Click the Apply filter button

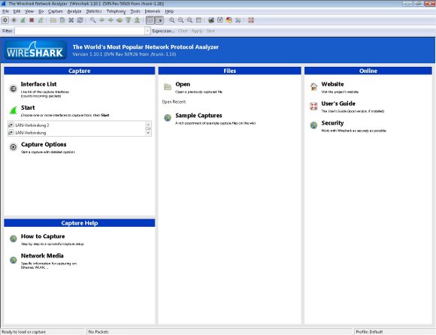click(x=197, y=31)
